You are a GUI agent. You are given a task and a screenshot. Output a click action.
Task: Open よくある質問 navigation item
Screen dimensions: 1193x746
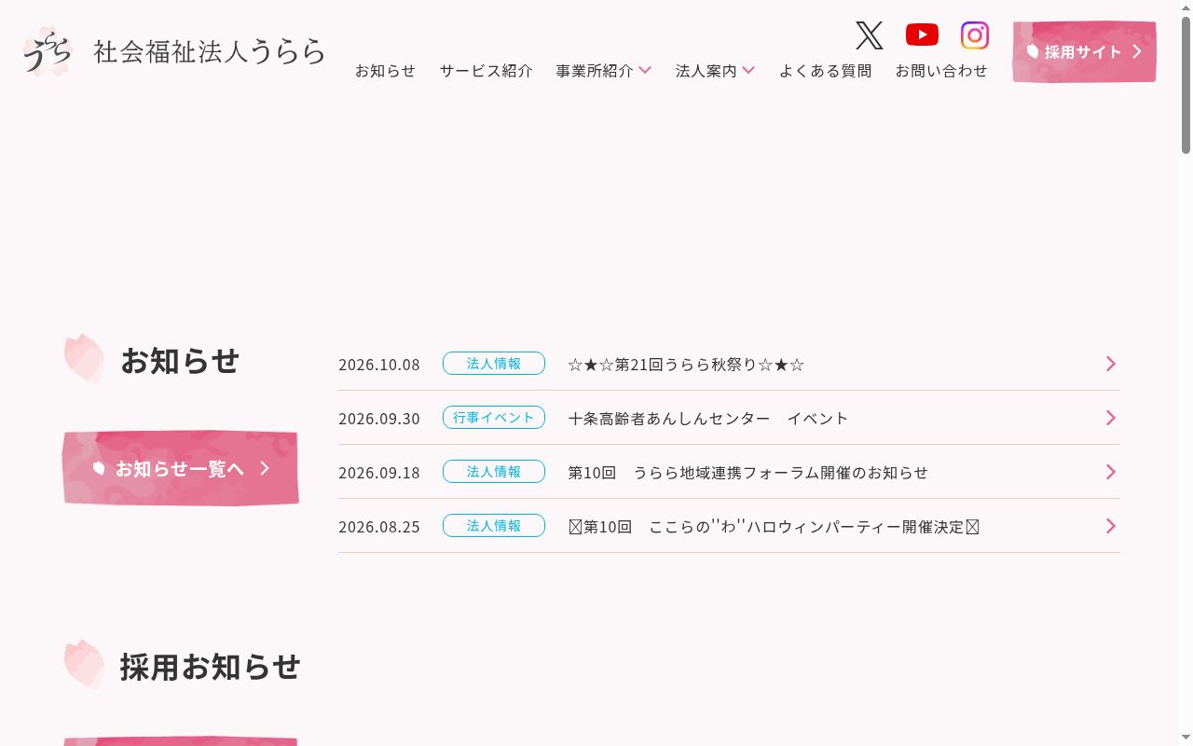[x=826, y=71]
